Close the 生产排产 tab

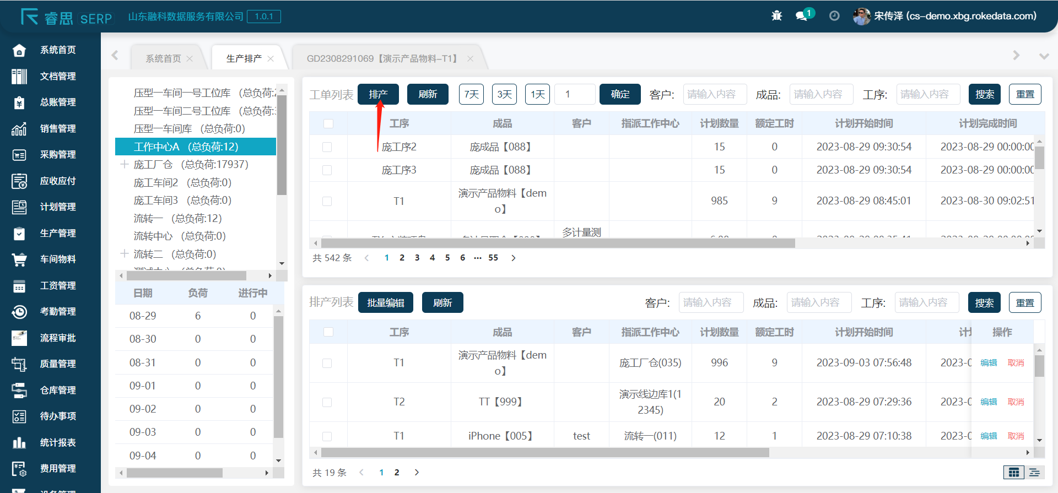click(x=271, y=58)
